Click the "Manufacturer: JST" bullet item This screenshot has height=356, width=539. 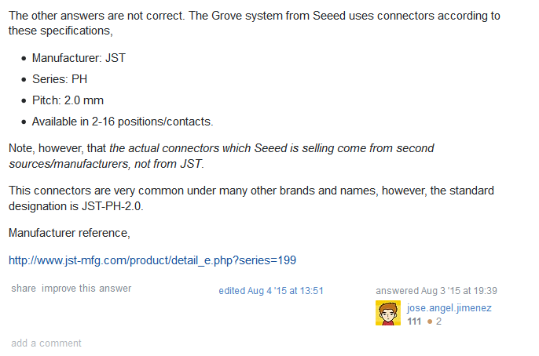point(79,58)
